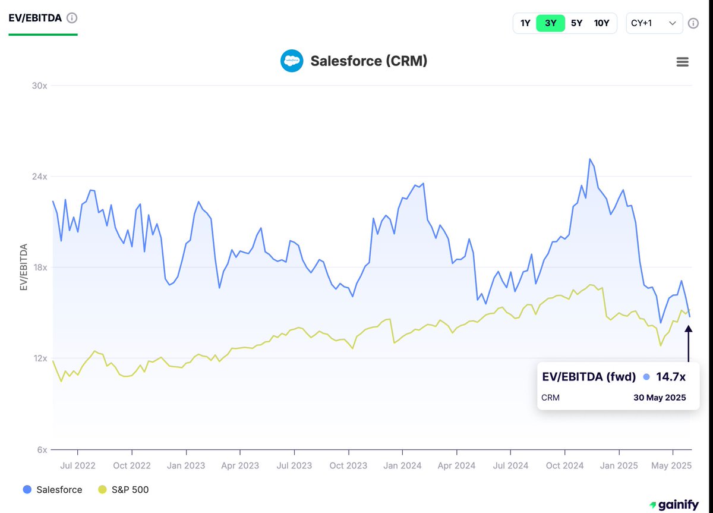
Task: Click the 18x y-axis label
Action: [39, 267]
